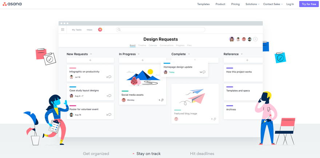The height and width of the screenshot is (158, 320).
Task: Open Inbox in mockup header
Action: pyautogui.click(x=89, y=30)
